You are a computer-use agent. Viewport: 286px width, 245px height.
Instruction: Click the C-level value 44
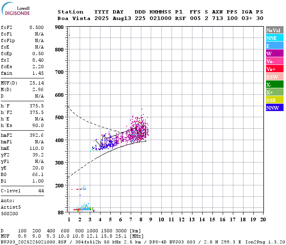[x=41, y=191]
